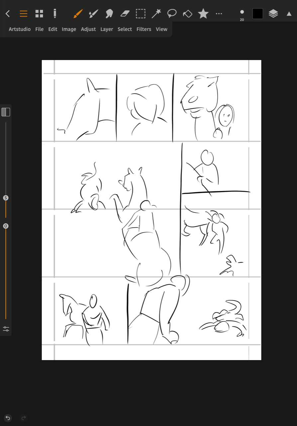
Task: Open the Filters menu
Action: coord(144,29)
